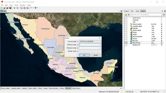Toggle Roads layer visibility box

click(162, 34)
